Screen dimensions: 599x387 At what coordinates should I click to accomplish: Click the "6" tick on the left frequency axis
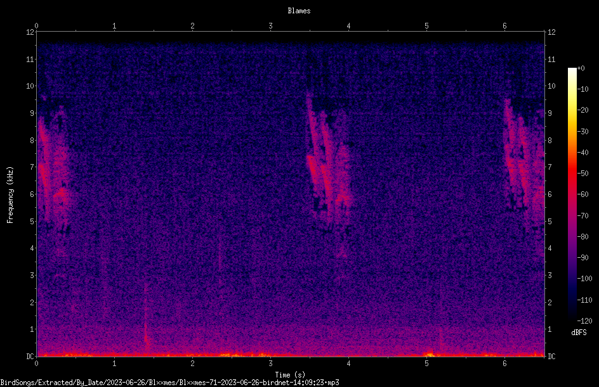(x=32, y=194)
